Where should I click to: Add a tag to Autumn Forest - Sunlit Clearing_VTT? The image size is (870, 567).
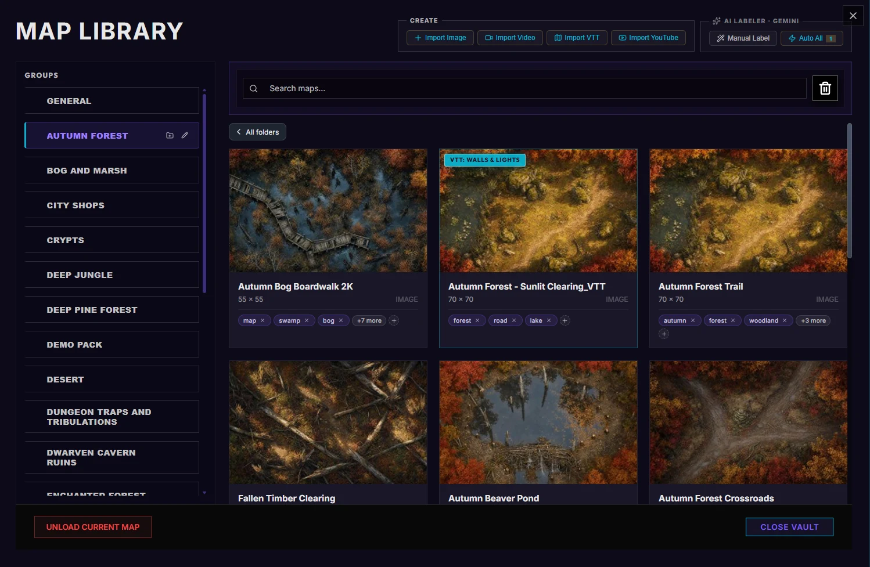(565, 320)
